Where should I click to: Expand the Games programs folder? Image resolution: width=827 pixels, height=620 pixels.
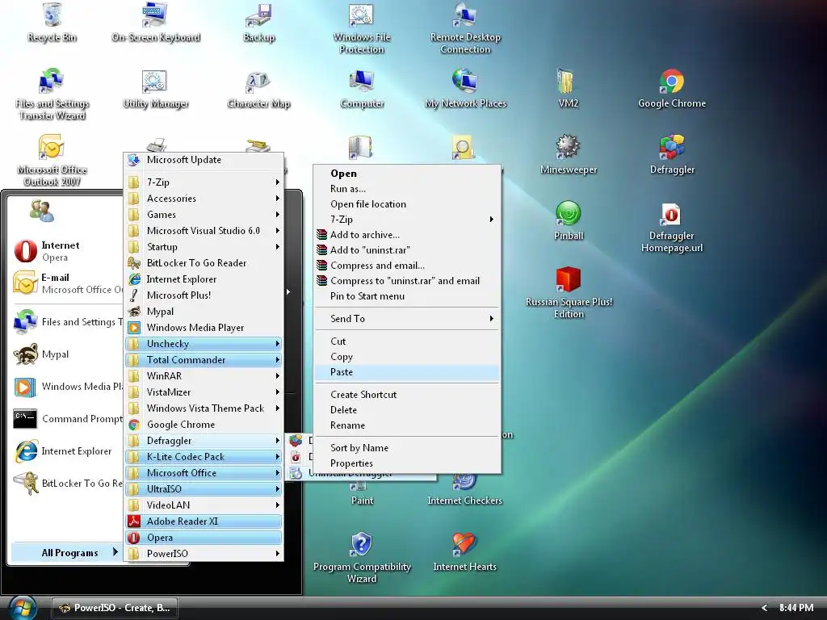pyautogui.click(x=204, y=215)
